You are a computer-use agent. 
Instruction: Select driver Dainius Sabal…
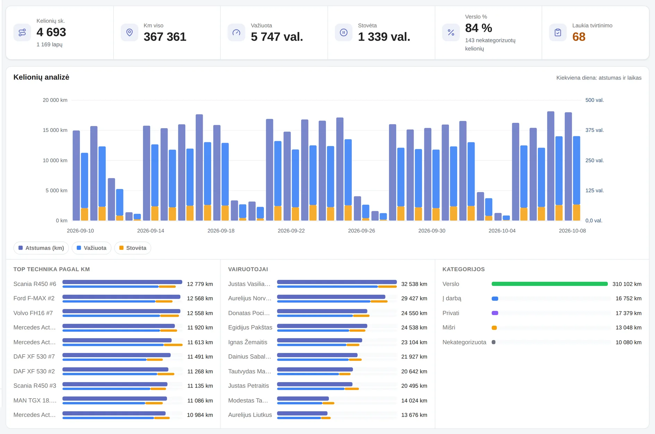(327, 357)
